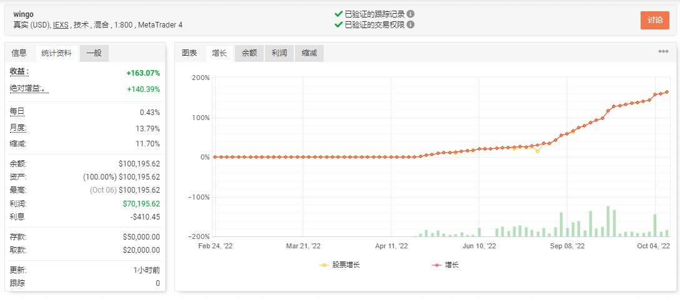Switch to the 缩减 chart tab

309,53
